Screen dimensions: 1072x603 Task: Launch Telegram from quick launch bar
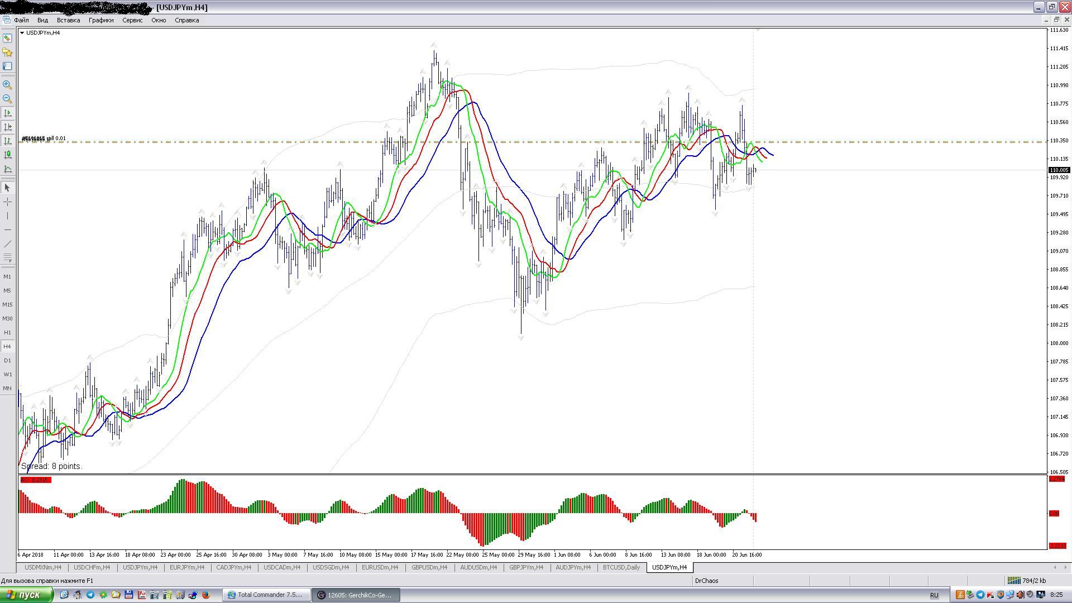[x=90, y=595]
